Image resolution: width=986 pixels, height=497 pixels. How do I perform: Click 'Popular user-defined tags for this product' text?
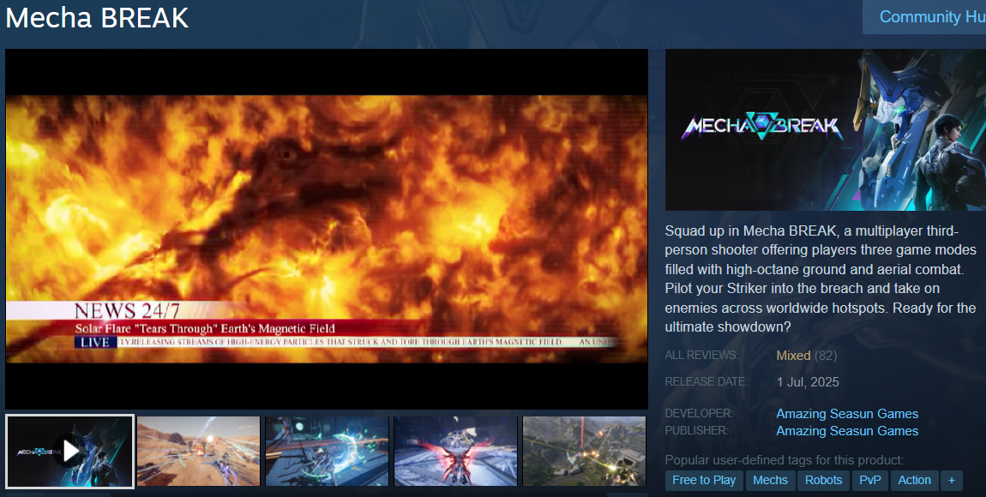point(785,460)
